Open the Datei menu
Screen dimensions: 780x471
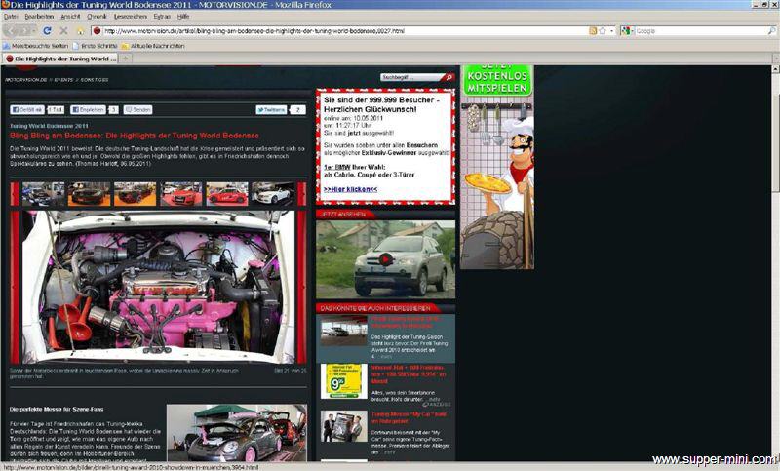pos(11,17)
